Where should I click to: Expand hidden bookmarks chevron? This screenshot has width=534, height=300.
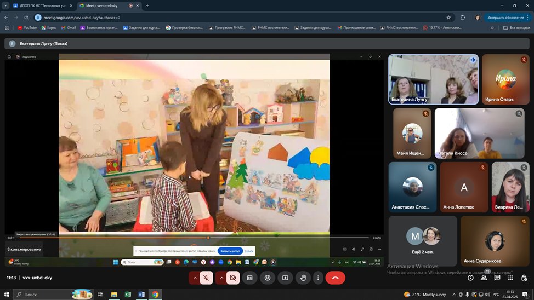(492, 28)
